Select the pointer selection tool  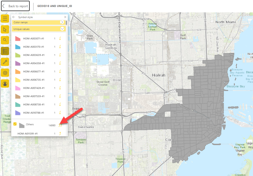coord(5,29)
